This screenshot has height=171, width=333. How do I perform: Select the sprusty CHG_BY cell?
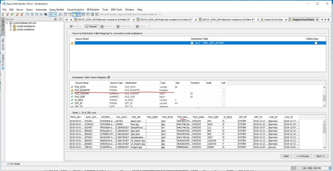tap(276, 147)
